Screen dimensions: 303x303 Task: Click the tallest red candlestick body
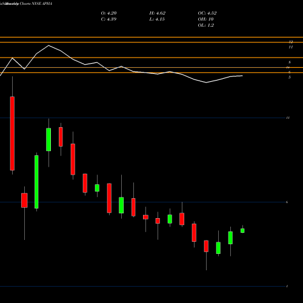[12, 133]
